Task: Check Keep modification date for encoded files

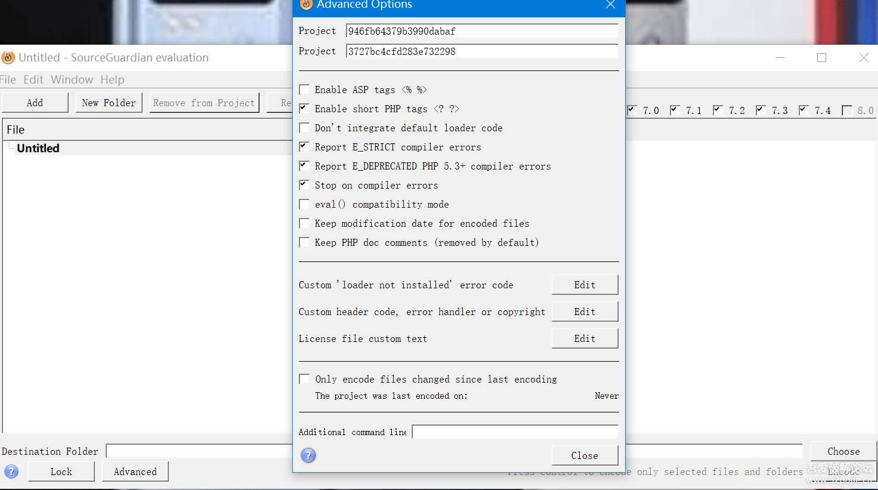Action: tap(304, 223)
